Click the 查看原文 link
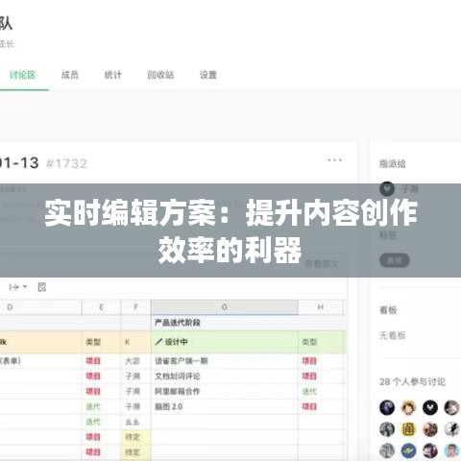 pyautogui.click(x=322, y=264)
